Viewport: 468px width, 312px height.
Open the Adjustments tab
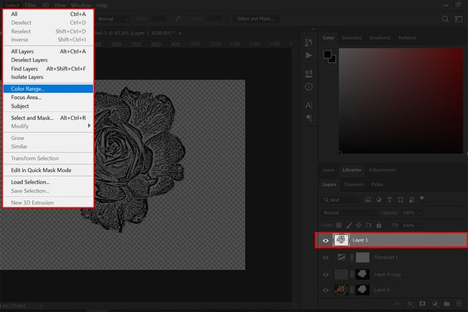382,170
